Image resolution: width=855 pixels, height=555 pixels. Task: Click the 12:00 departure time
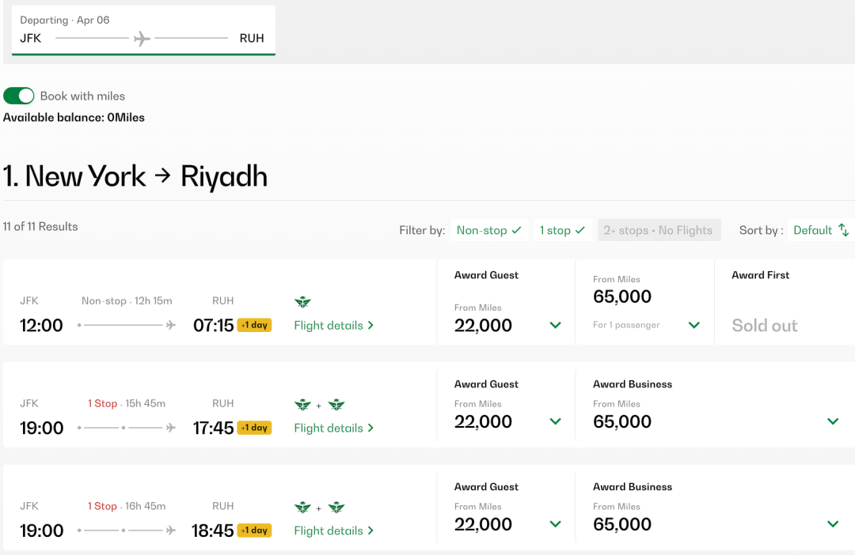pyautogui.click(x=41, y=326)
